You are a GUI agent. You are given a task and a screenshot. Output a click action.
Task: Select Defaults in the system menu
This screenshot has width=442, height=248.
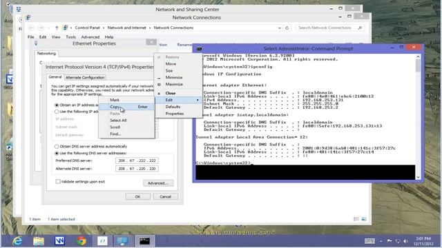[x=178, y=107]
